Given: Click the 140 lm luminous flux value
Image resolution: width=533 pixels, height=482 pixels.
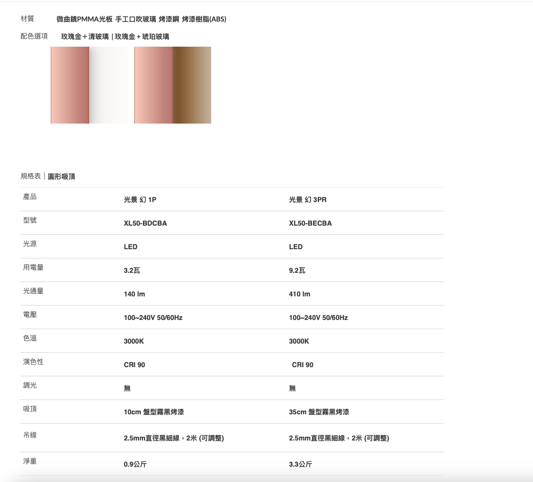Looking at the screenshot, I should [134, 294].
